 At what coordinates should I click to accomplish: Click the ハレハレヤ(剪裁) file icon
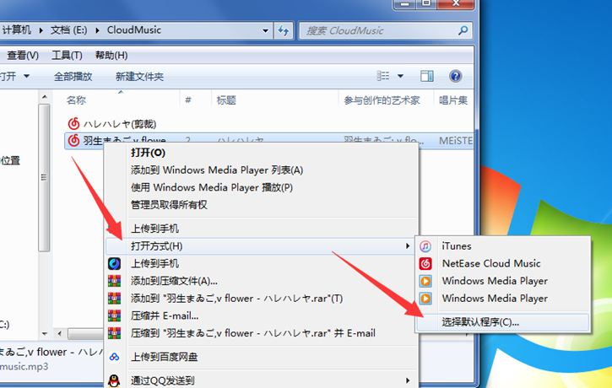click(x=73, y=123)
